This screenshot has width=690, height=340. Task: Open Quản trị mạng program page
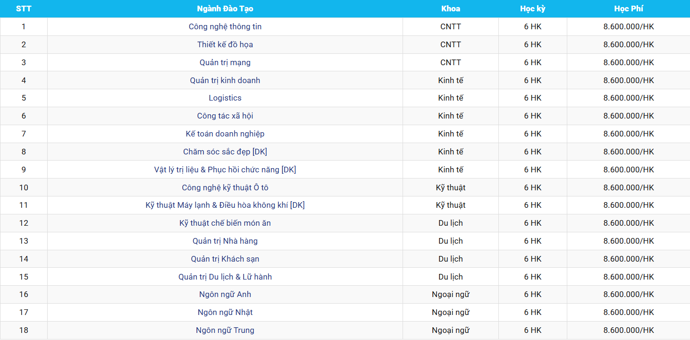point(225,62)
